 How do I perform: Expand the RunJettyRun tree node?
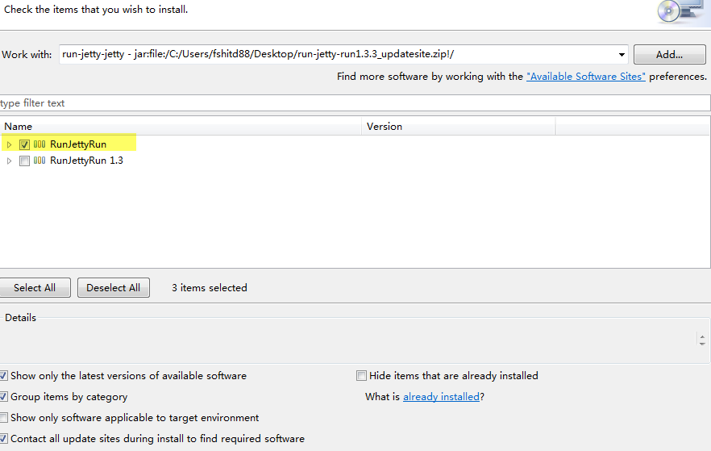(9, 144)
